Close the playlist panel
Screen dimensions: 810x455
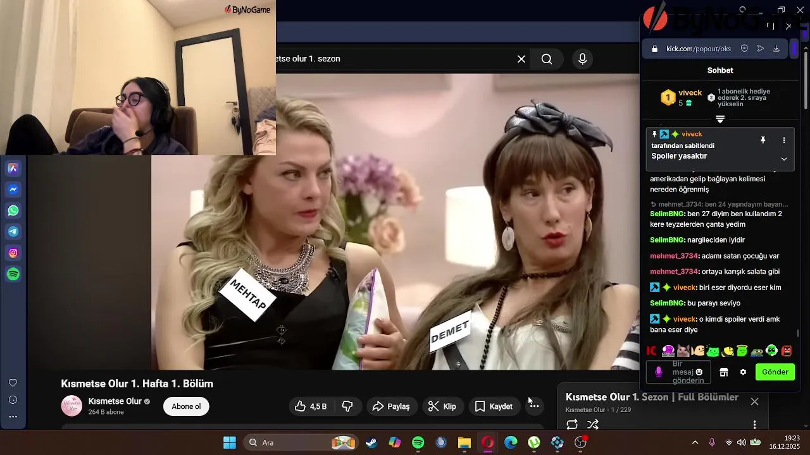coord(754,401)
